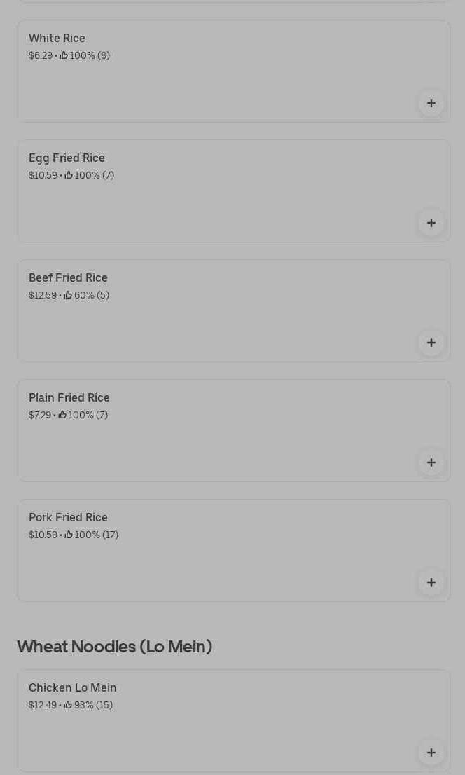Add White Rice to the cart
The height and width of the screenshot is (775, 465).
pos(431,104)
